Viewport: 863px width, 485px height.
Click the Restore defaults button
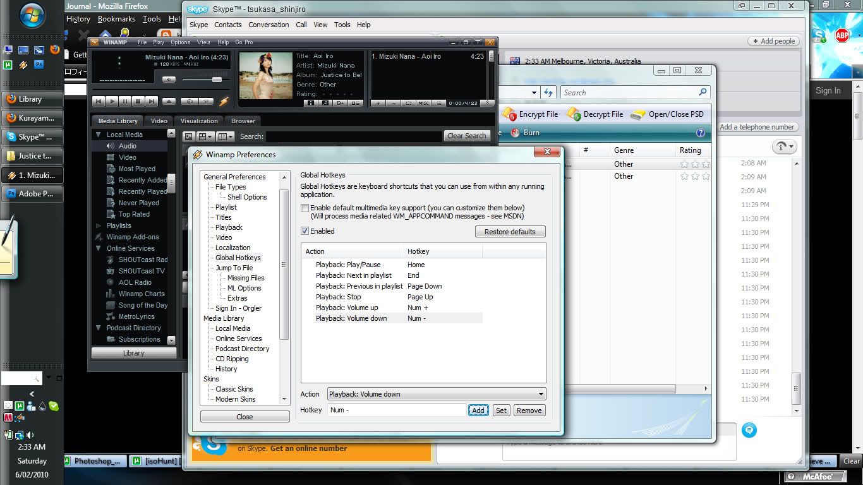[x=510, y=232]
